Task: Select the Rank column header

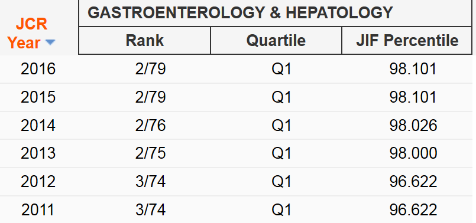Action: tap(144, 41)
